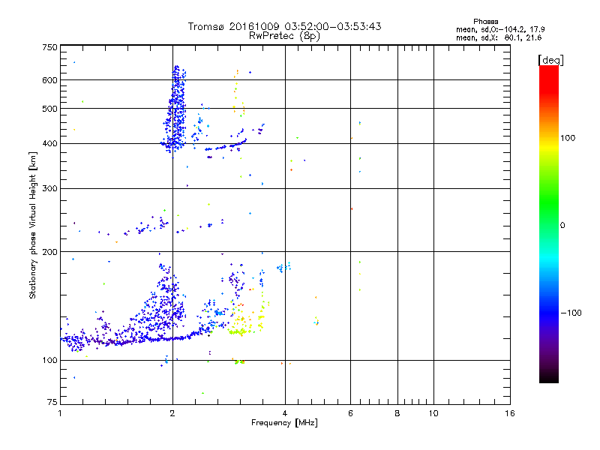This screenshot has height=450, width=600.
Task: Select the 'mean, sd,X: 80.1, 21.6' line
Action: coord(499,37)
